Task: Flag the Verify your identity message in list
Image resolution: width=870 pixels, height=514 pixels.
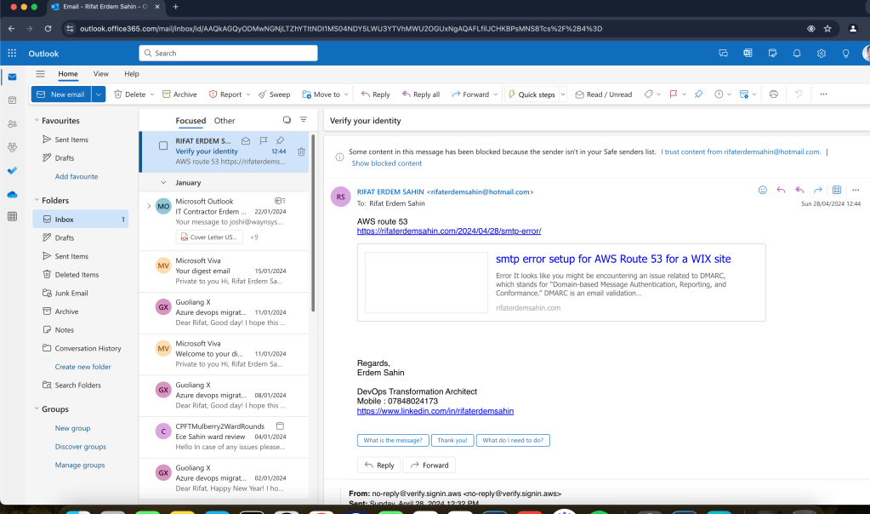Action: click(x=264, y=140)
